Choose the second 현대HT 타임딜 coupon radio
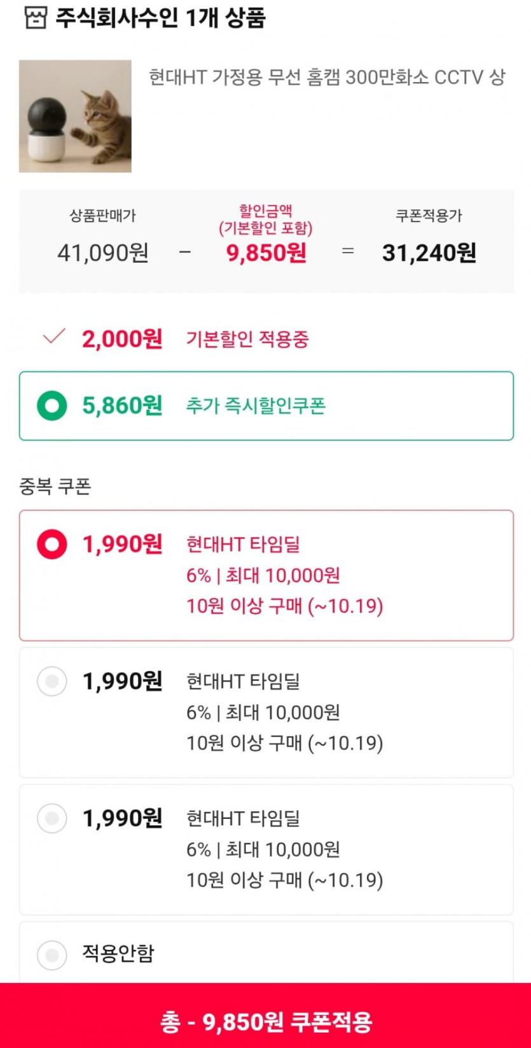 (52, 681)
